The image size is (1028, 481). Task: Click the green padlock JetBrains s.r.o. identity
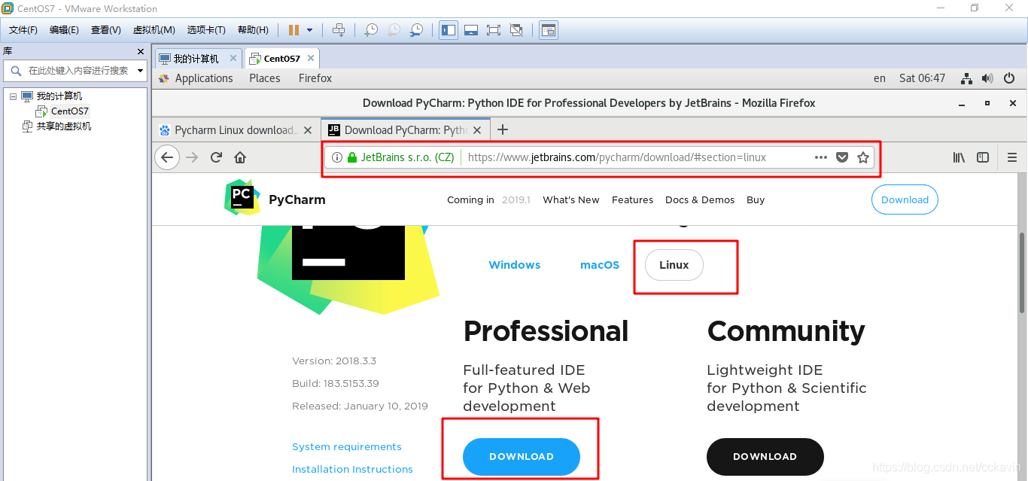pos(400,157)
